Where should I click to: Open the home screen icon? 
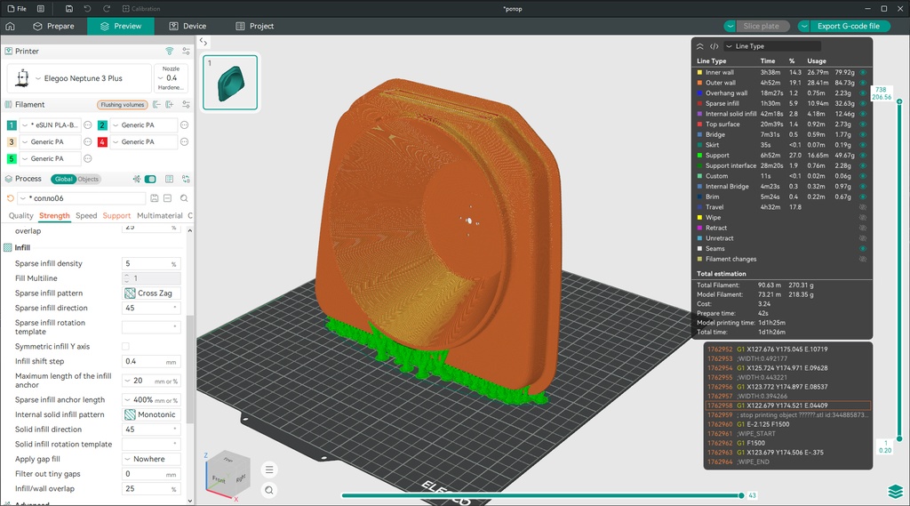[x=10, y=26]
